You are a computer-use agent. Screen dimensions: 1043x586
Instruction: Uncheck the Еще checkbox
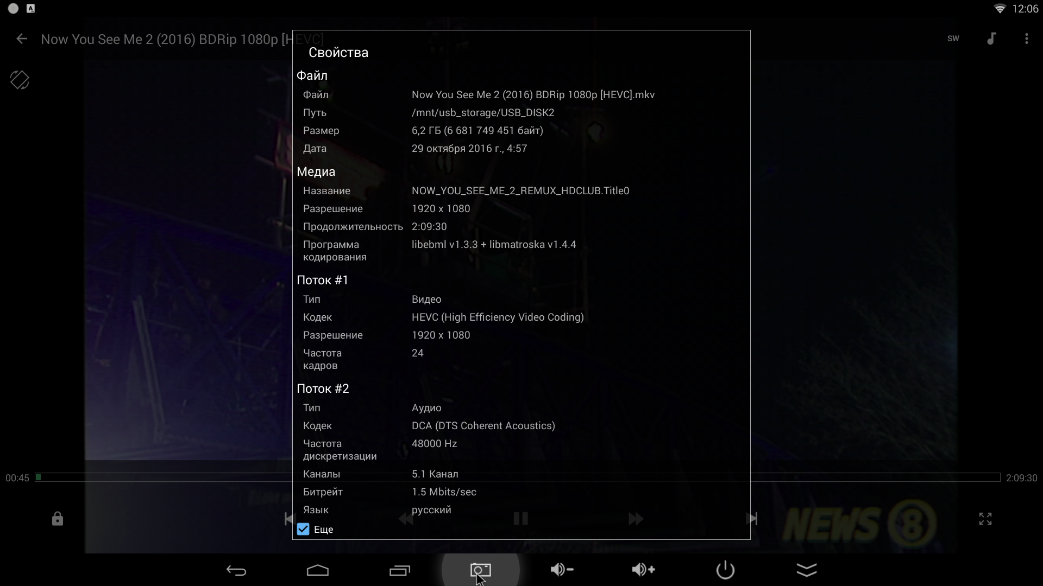point(303,529)
